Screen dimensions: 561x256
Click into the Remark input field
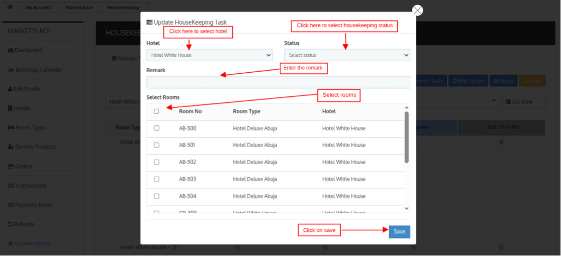[278, 82]
